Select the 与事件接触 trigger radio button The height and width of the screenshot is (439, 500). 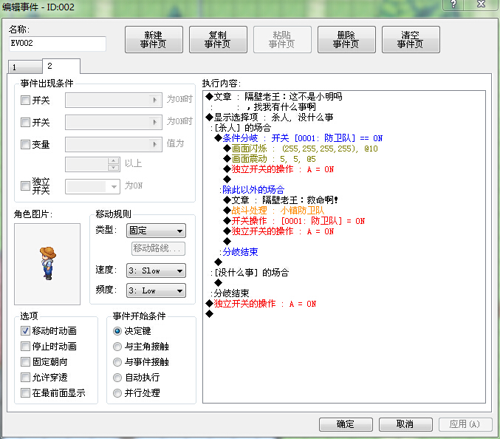pyautogui.click(x=117, y=362)
